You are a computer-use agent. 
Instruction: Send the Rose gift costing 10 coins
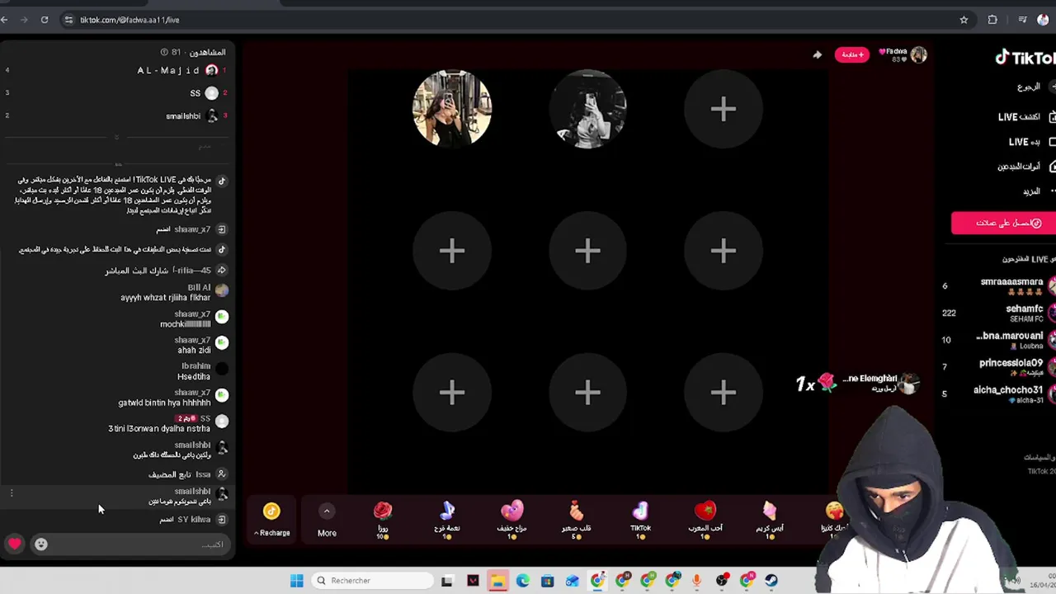[x=383, y=520]
